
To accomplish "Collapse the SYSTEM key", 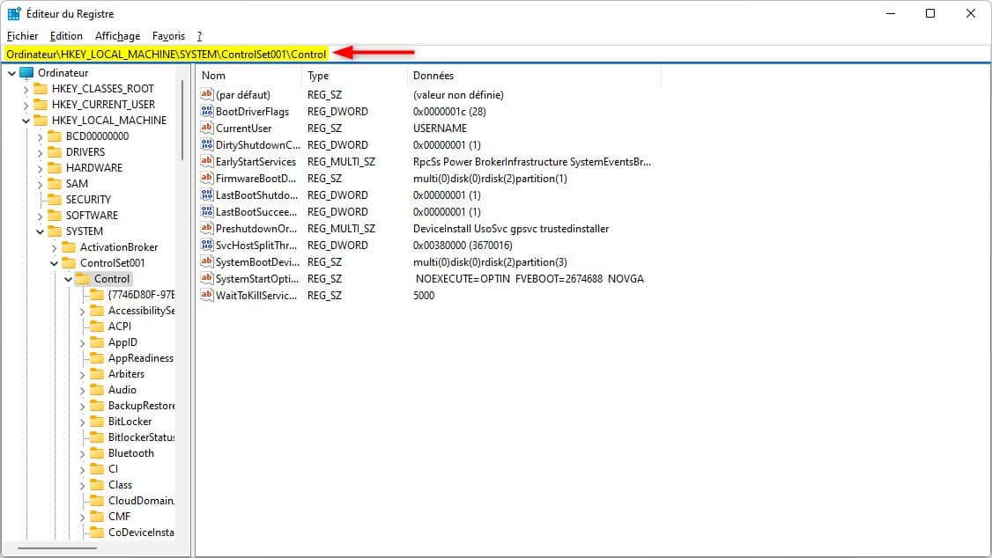I will point(40,231).
